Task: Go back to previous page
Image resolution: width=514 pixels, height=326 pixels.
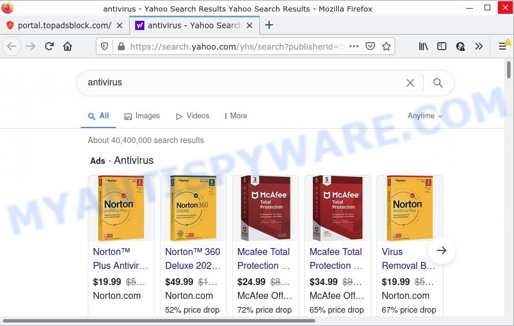Action: (12, 46)
